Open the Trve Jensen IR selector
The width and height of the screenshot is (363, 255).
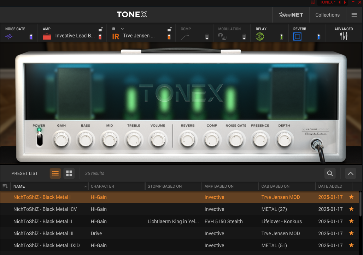(139, 36)
